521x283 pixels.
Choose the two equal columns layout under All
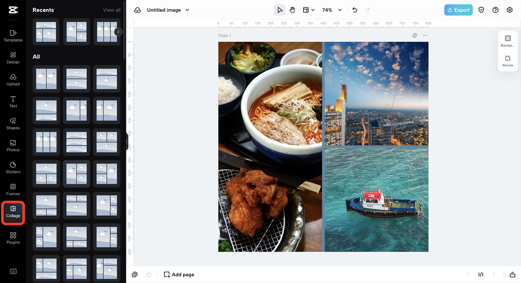point(46,79)
